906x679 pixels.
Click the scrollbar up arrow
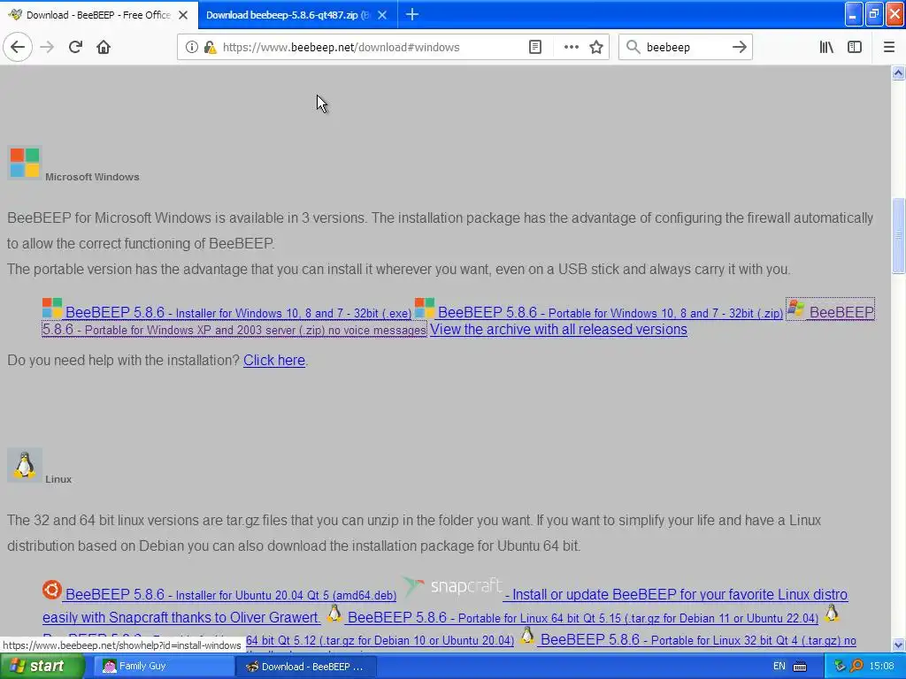pyautogui.click(x=898, y=72)
